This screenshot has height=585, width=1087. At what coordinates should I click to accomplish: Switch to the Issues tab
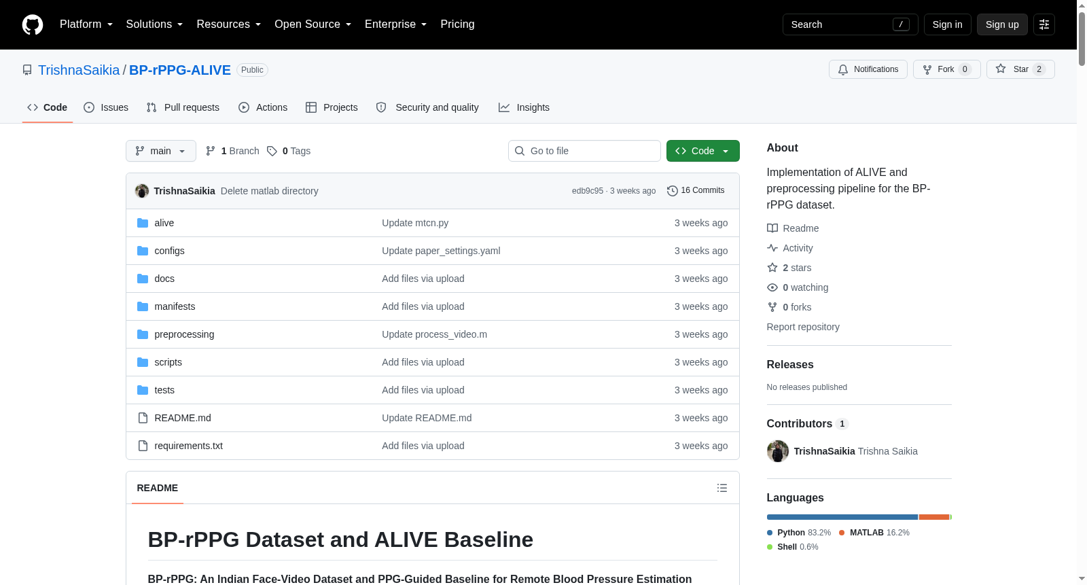tap(106, 107)
